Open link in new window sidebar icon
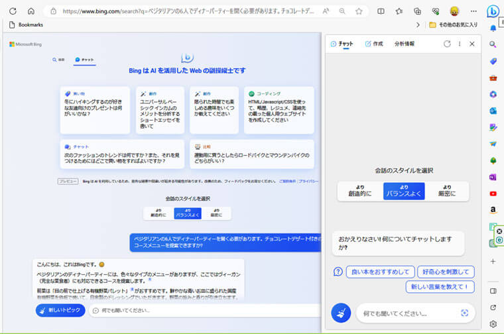The height and width of the screenshot is (334, 504). [x=493, y=307]
